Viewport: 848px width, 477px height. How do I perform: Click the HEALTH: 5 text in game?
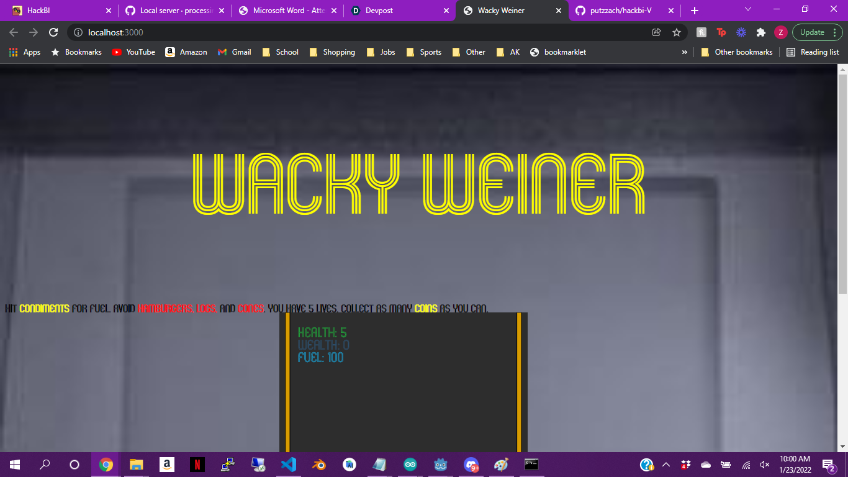(x=322, y=333)
